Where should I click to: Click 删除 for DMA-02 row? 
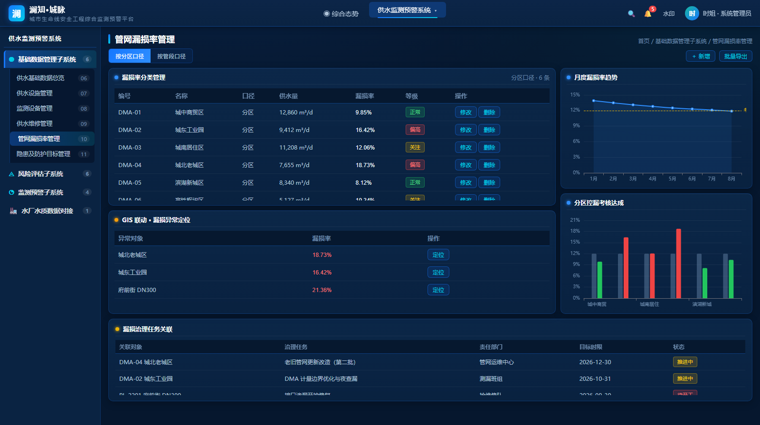click(x=489, y=130)
